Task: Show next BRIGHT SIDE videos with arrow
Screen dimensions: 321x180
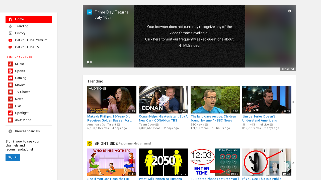Action: 293,163
